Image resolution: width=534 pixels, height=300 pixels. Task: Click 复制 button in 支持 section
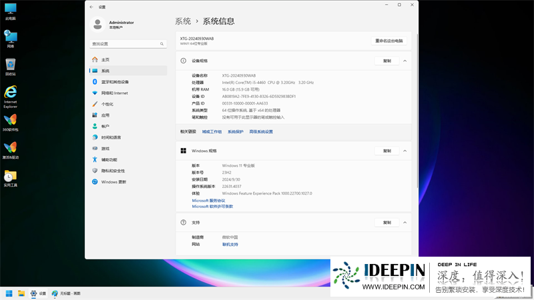point(387,223)
